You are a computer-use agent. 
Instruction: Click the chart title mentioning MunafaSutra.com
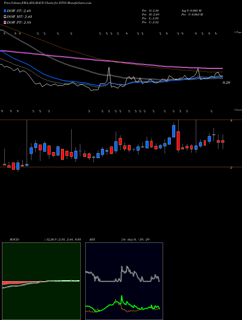coord(47,3)
